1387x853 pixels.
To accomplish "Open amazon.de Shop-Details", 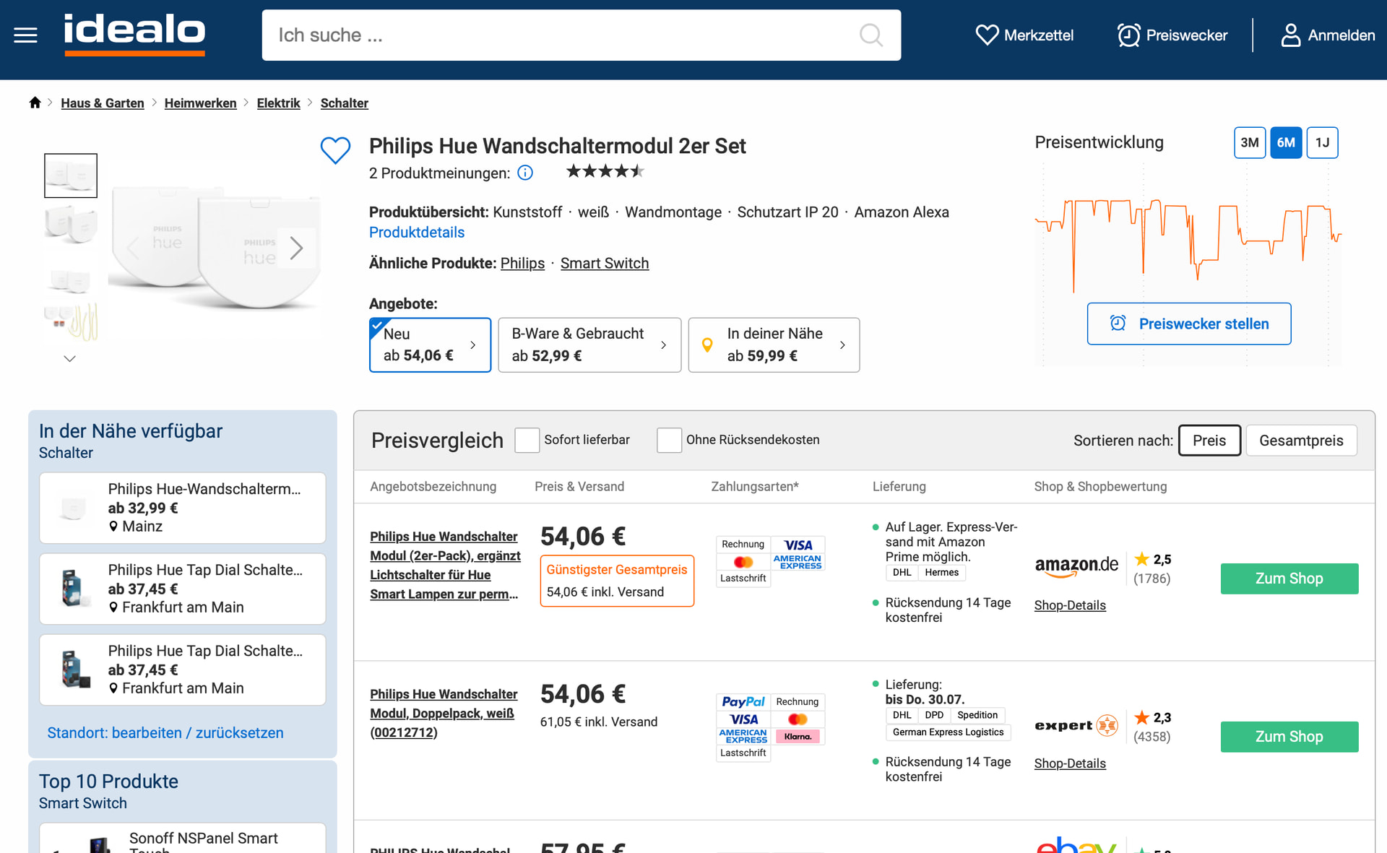I will tap(1070, 605).
